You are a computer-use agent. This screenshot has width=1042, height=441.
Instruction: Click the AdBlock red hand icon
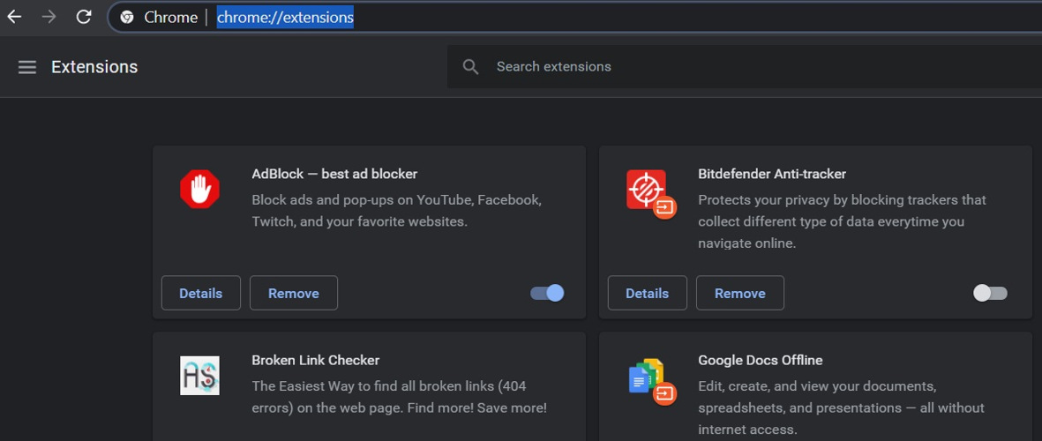click(199, 190)
